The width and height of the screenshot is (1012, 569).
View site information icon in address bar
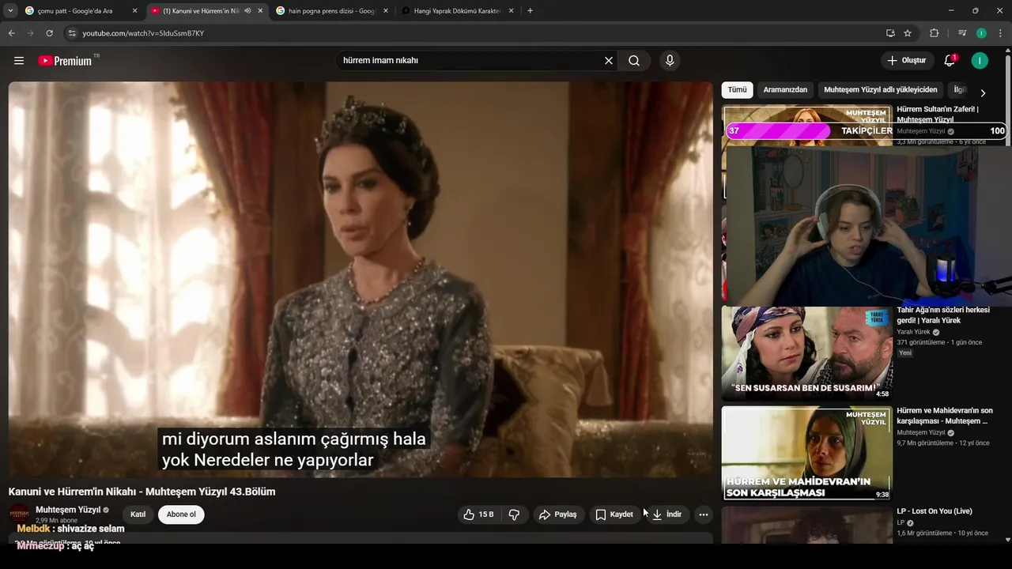click(71, 33)
